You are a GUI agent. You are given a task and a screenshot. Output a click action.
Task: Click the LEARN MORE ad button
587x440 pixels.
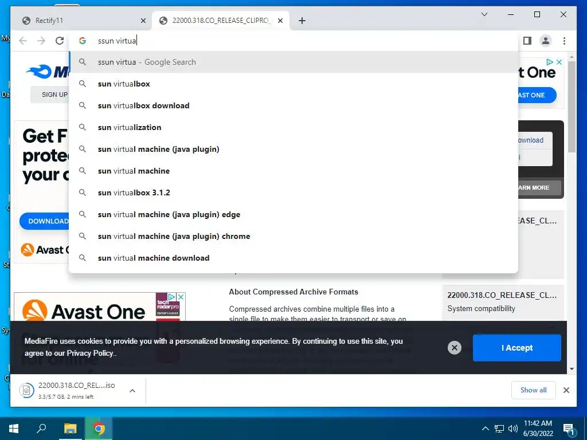pos(539,187)
